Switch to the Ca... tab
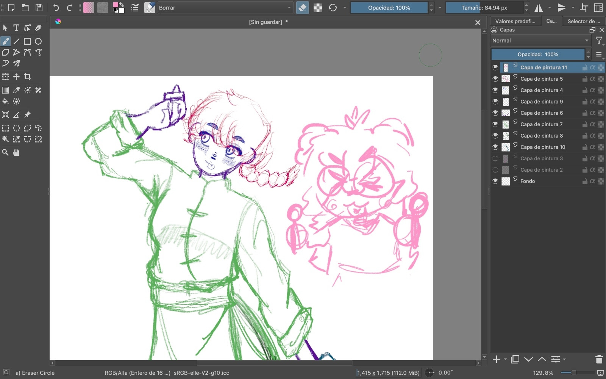The height and width of the screenshot is (379, 606). 551,21
